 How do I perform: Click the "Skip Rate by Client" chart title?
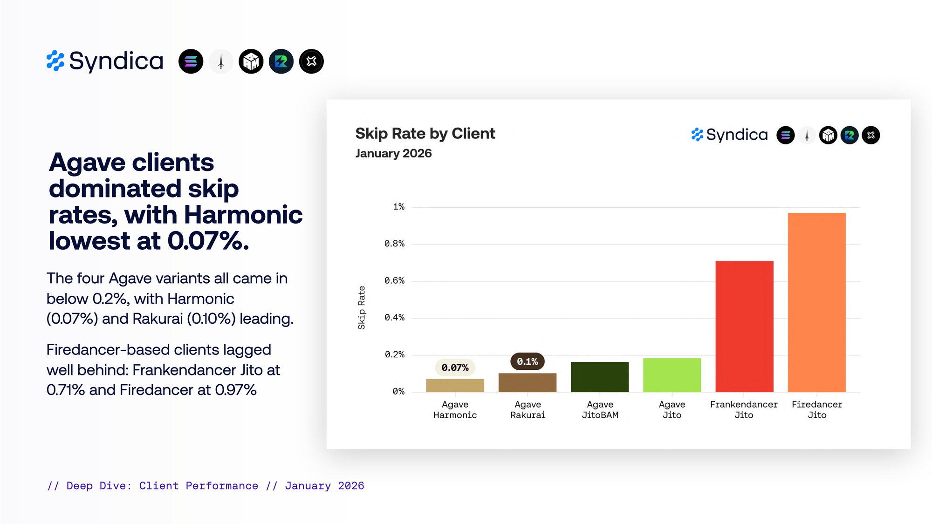[425, 134]
